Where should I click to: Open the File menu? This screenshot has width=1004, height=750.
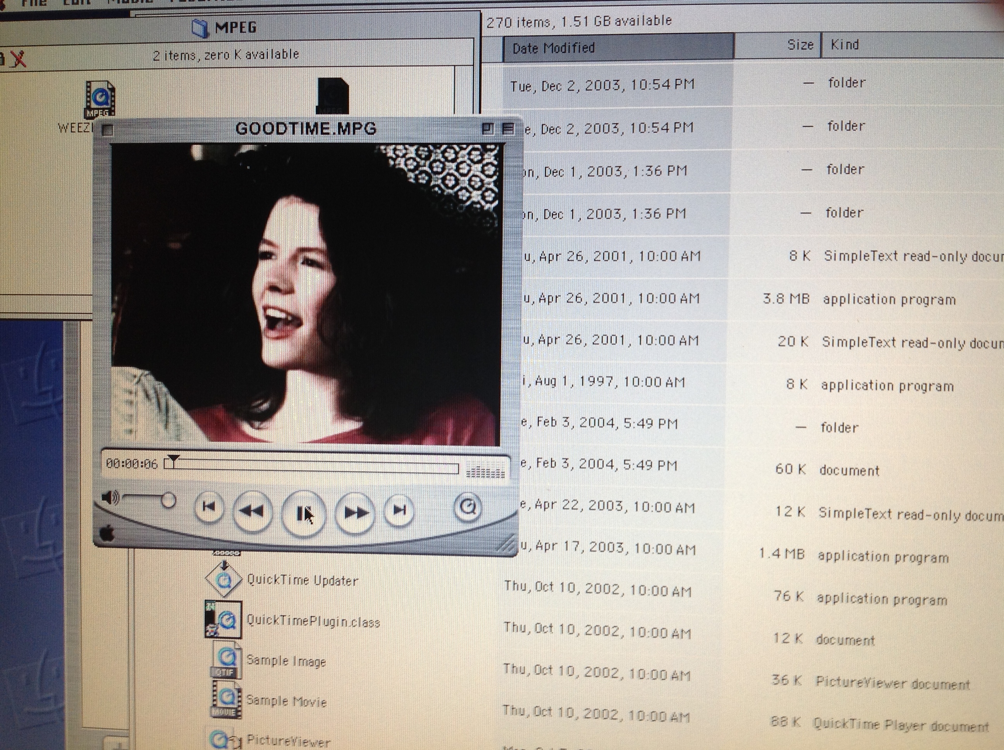[34, 3]
